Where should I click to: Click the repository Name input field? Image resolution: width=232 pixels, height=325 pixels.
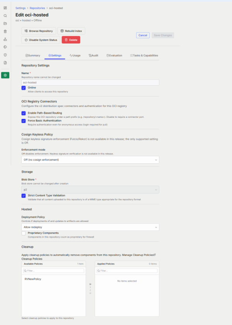pyautogui.click(x=90, y=83)
